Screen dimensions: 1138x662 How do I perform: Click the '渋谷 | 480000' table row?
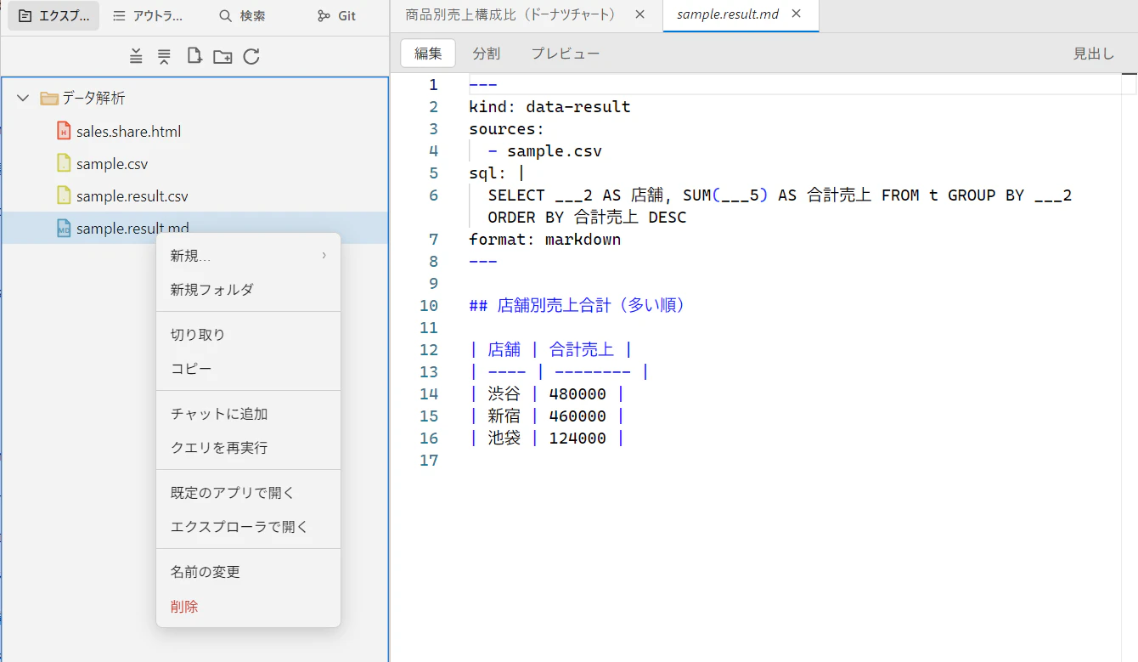point(547,394)
